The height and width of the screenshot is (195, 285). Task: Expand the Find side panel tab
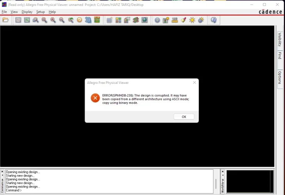coord(280,56)
